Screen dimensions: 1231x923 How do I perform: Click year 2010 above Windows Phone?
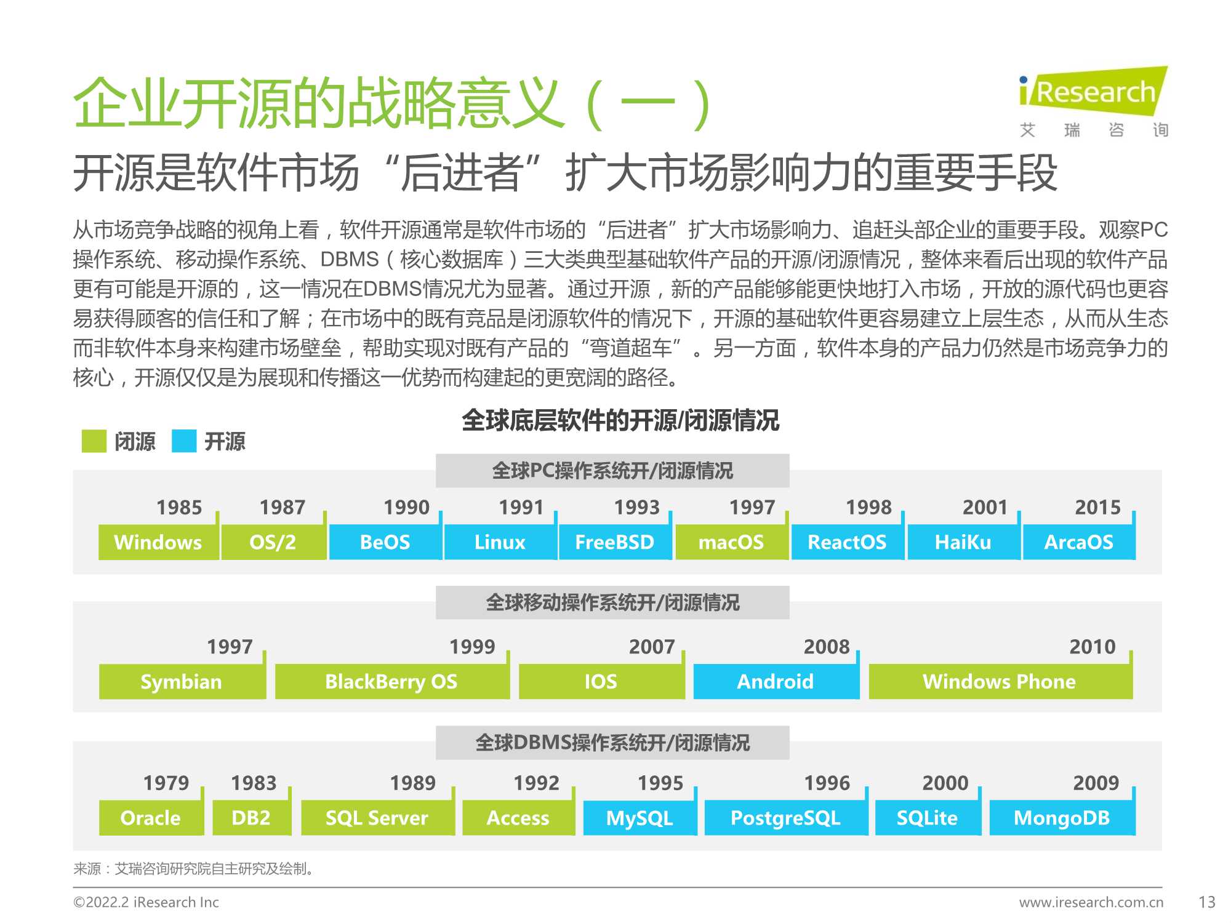1093,647
